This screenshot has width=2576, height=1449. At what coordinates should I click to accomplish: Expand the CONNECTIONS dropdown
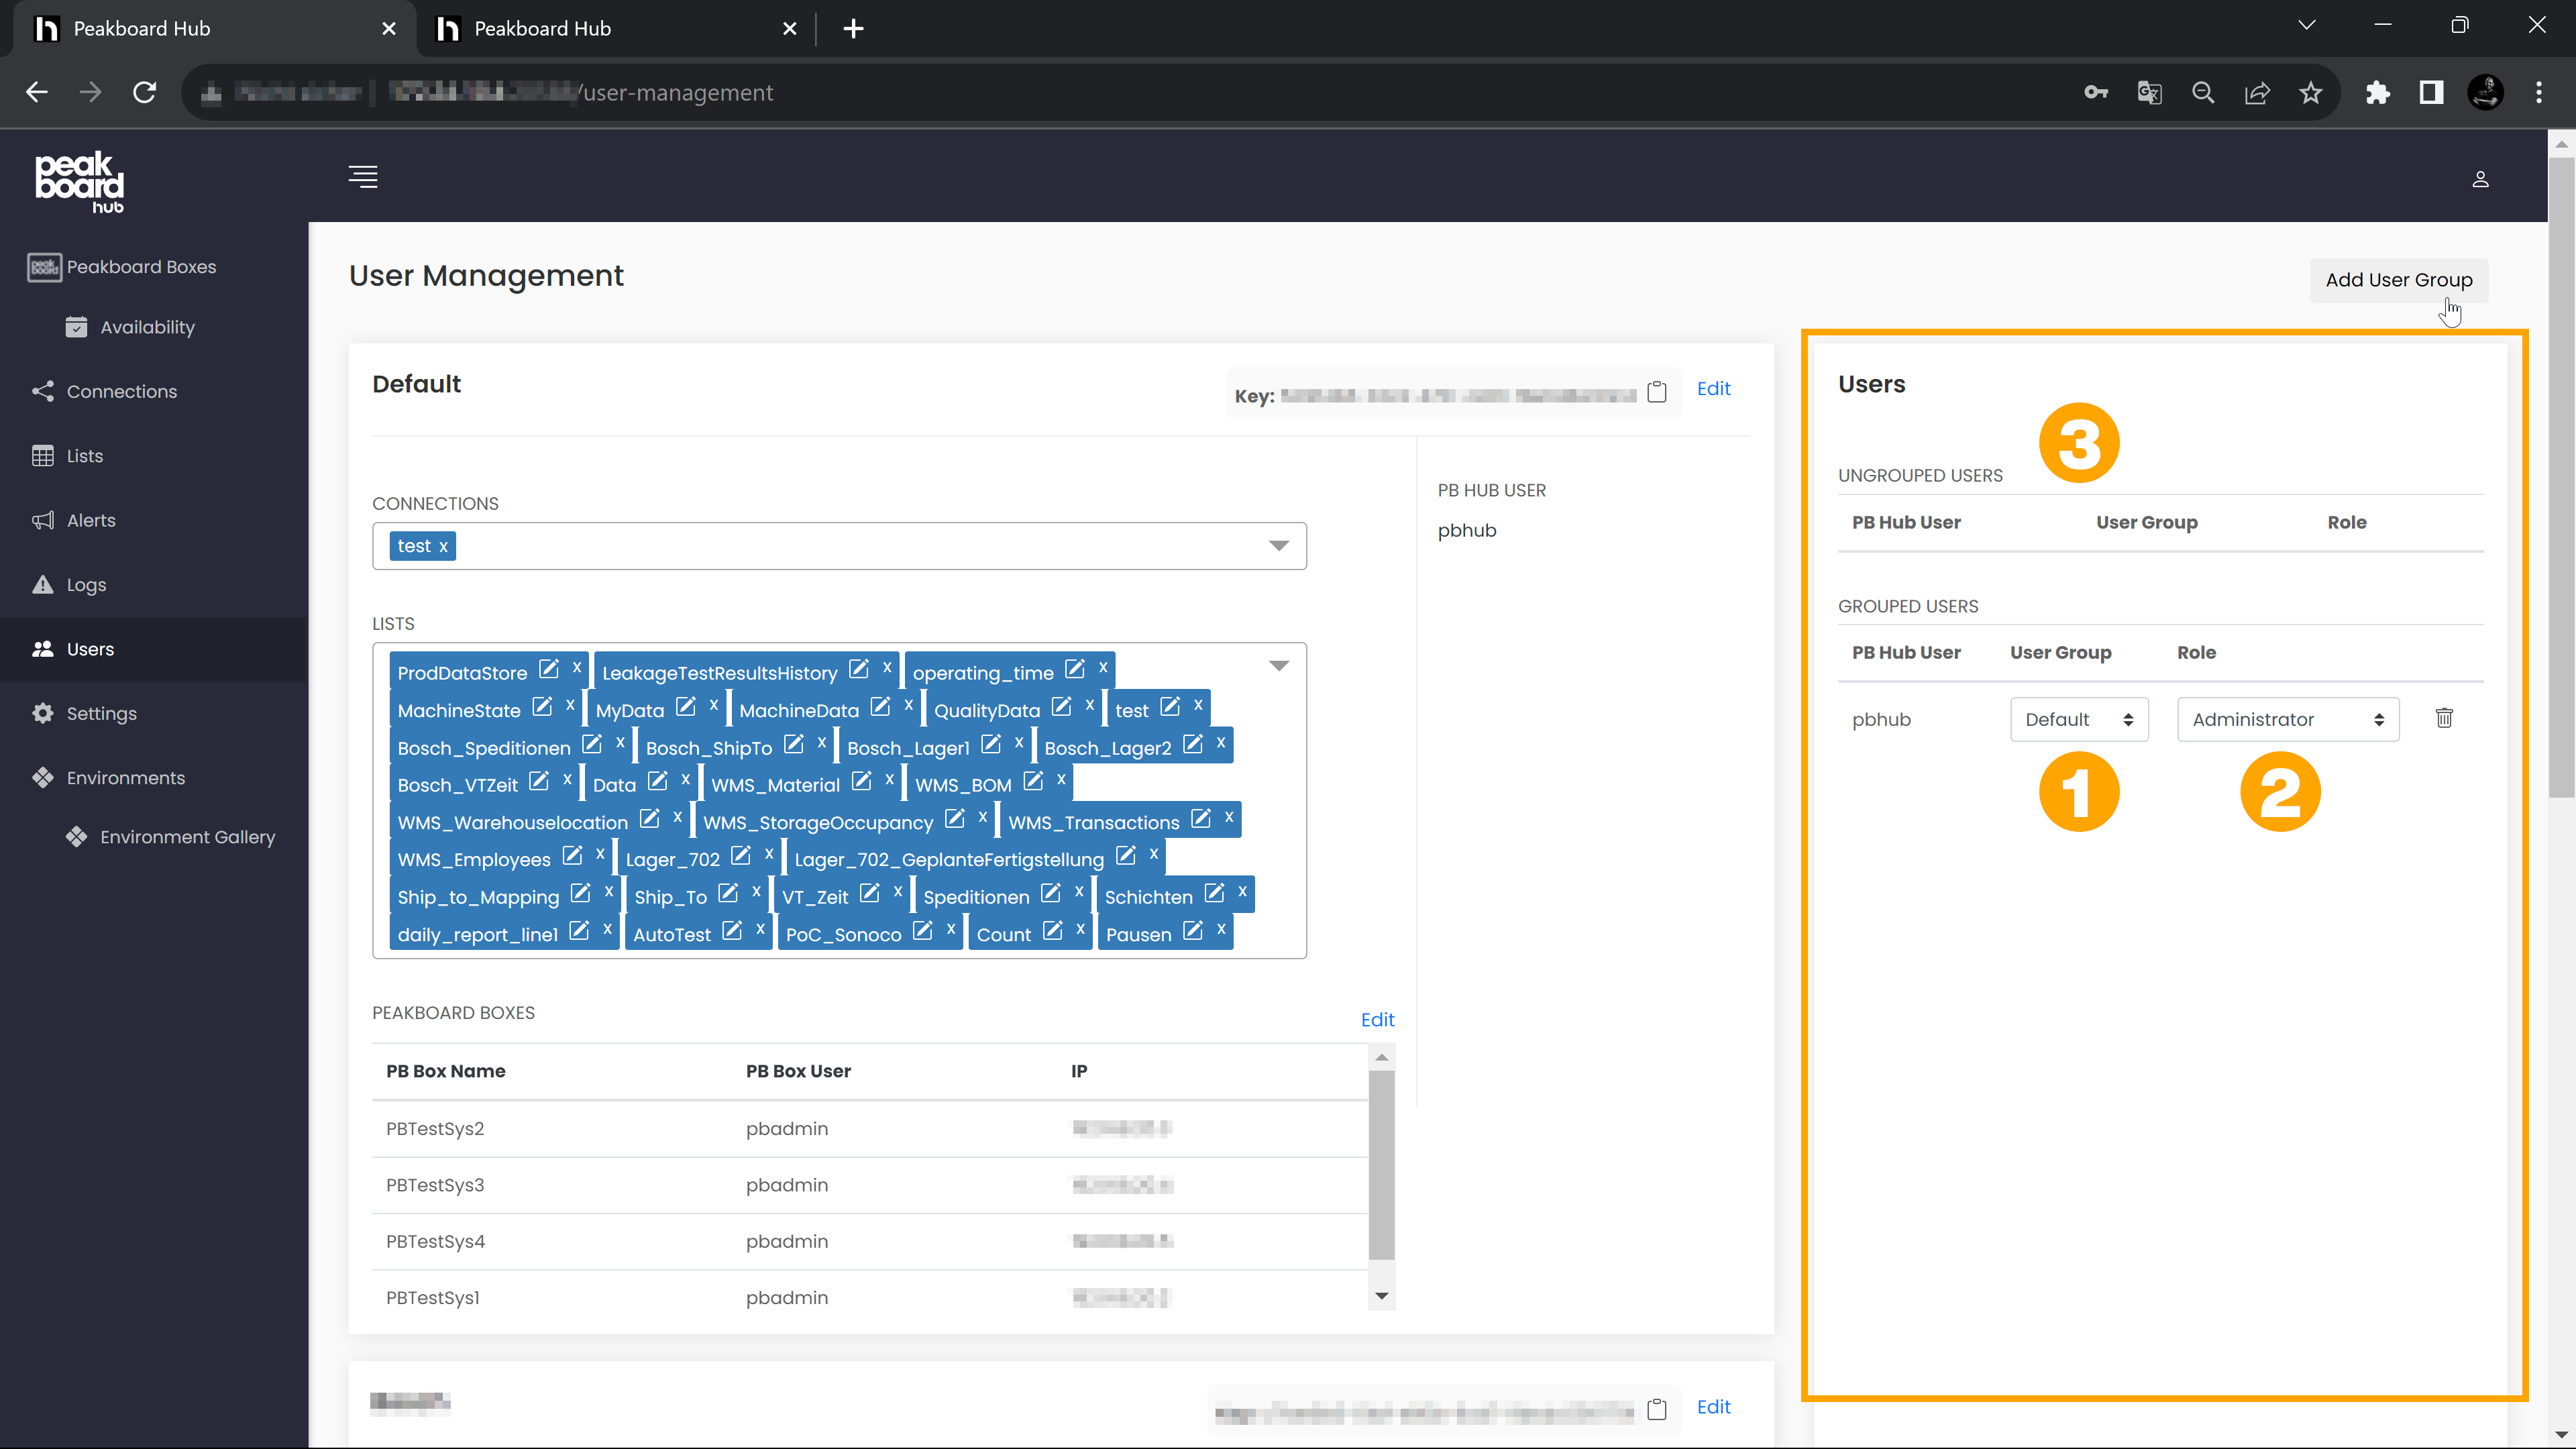[1281, 545]
